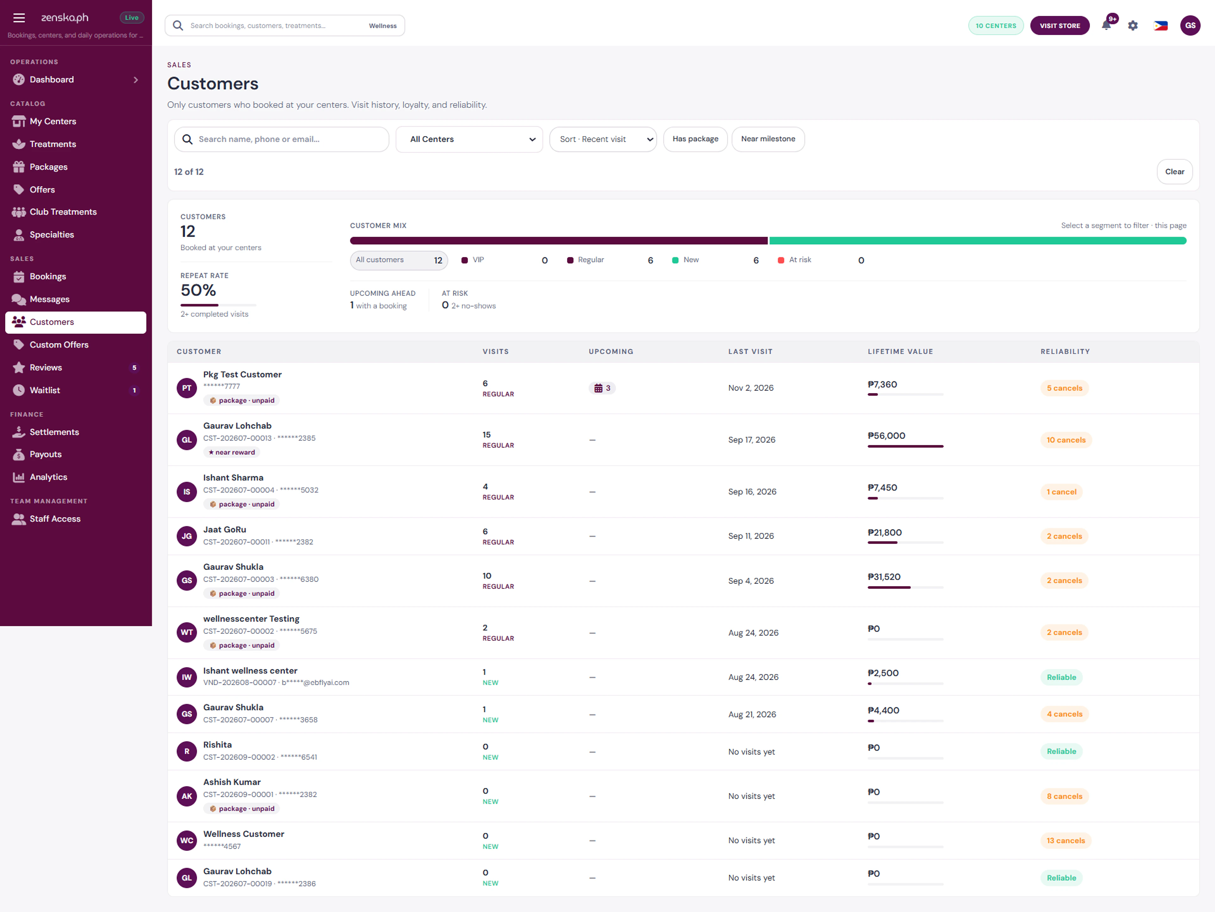Open the Sort Recent visit dropdown
The image size is (1215, 912).
tap(602, 139)
